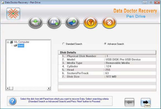This screenshot has width=161, height=109.
Task: Click the head value 255
Action: [108, 70]
